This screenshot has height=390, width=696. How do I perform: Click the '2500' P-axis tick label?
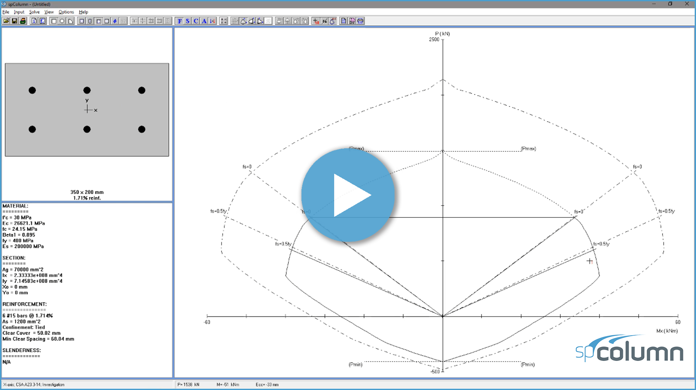434,40
